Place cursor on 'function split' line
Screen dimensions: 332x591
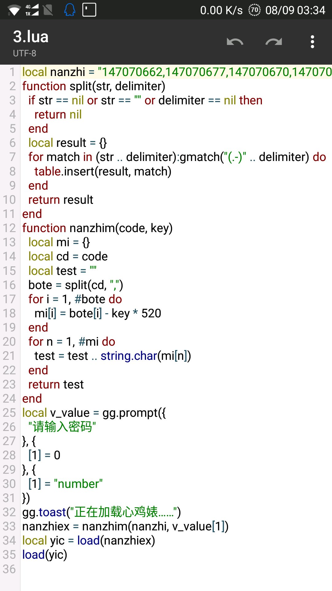(x=93, y=86)
